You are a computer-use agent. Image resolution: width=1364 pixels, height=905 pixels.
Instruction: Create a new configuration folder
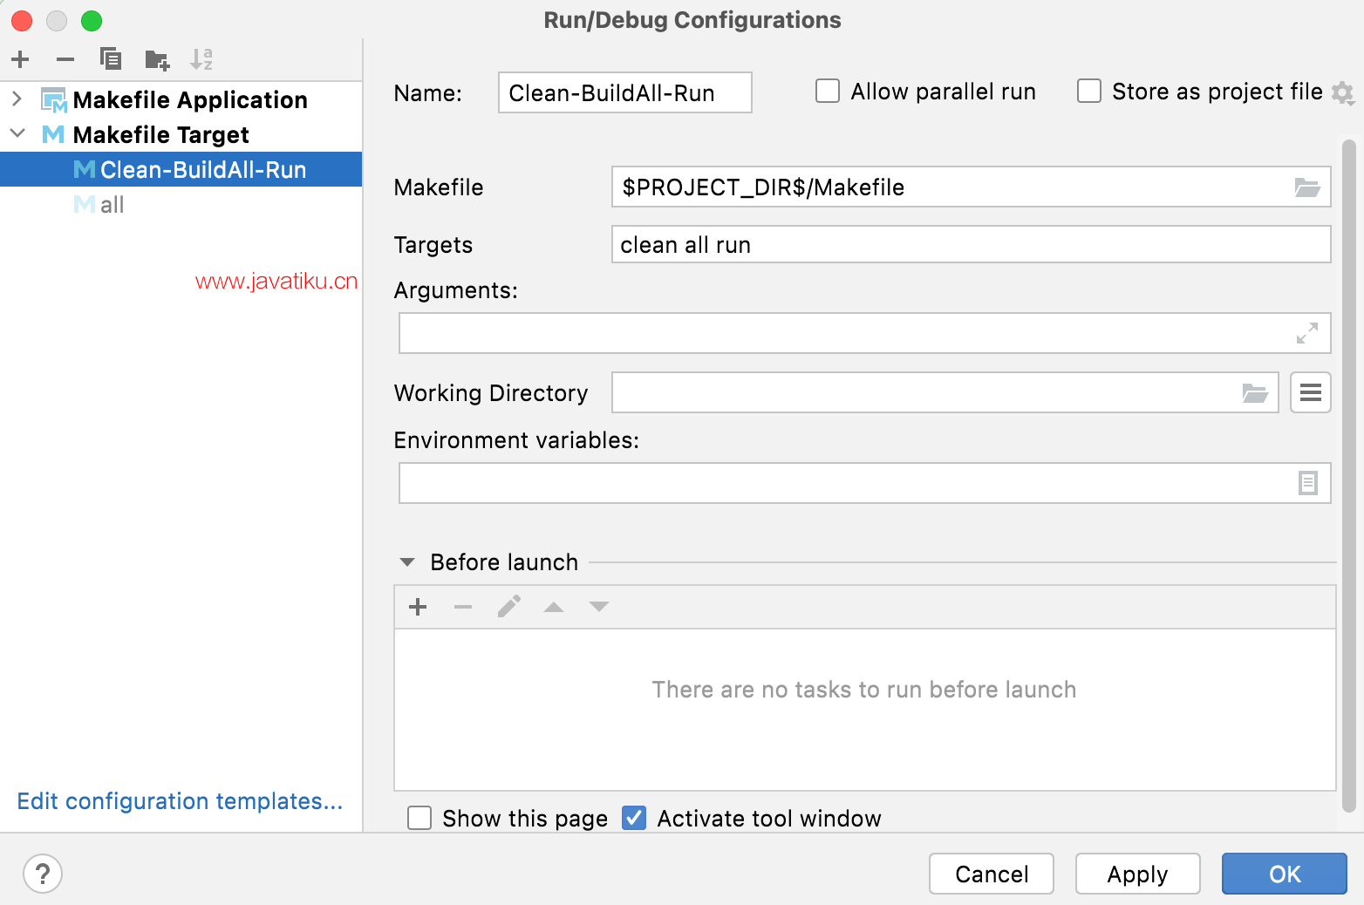coord(157,59)
